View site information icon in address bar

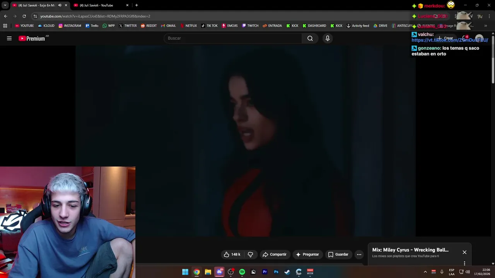[x=35, y=16]
